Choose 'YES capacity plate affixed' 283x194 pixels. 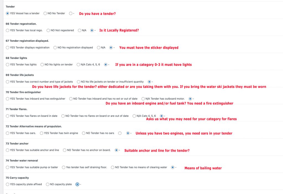pos(7,184)
